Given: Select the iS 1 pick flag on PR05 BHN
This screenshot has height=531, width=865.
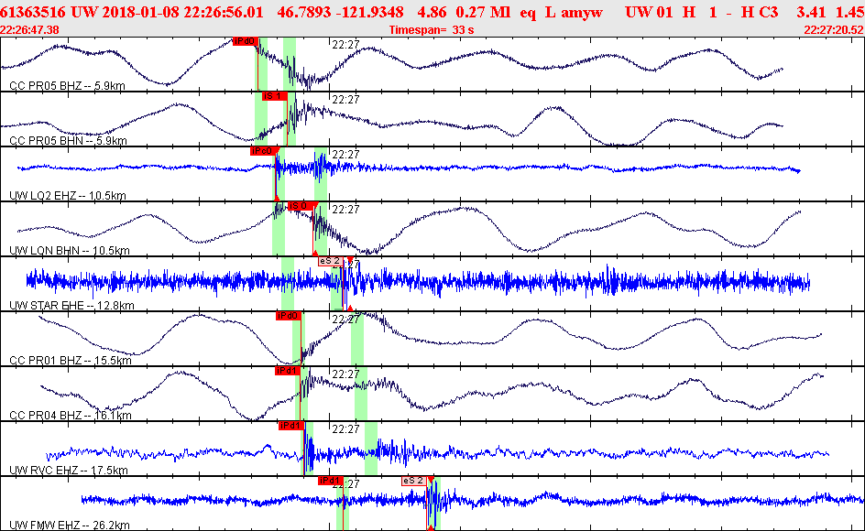Looking at the screenshot, I should tap(274, 96).
